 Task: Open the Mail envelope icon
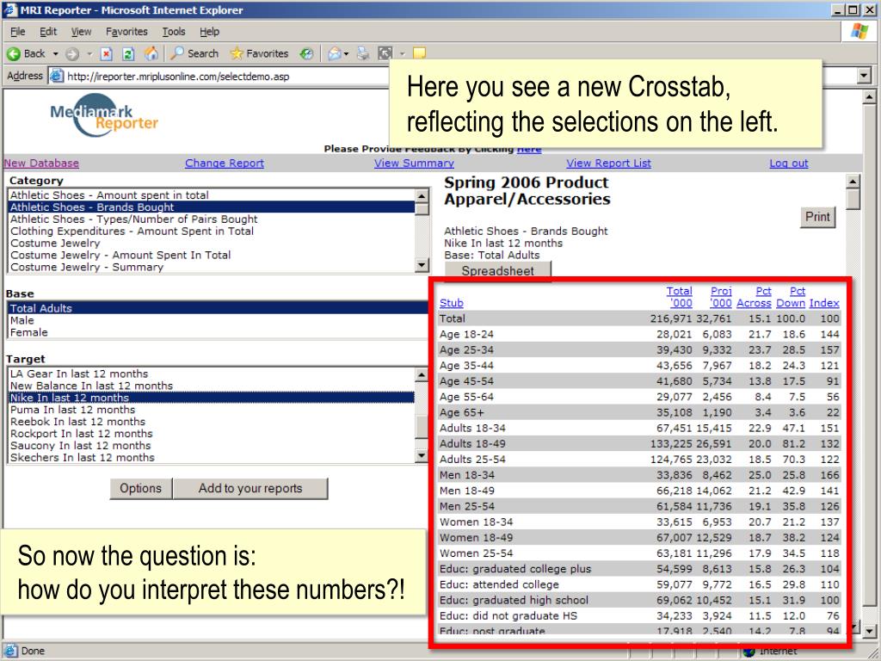(335, 54)
